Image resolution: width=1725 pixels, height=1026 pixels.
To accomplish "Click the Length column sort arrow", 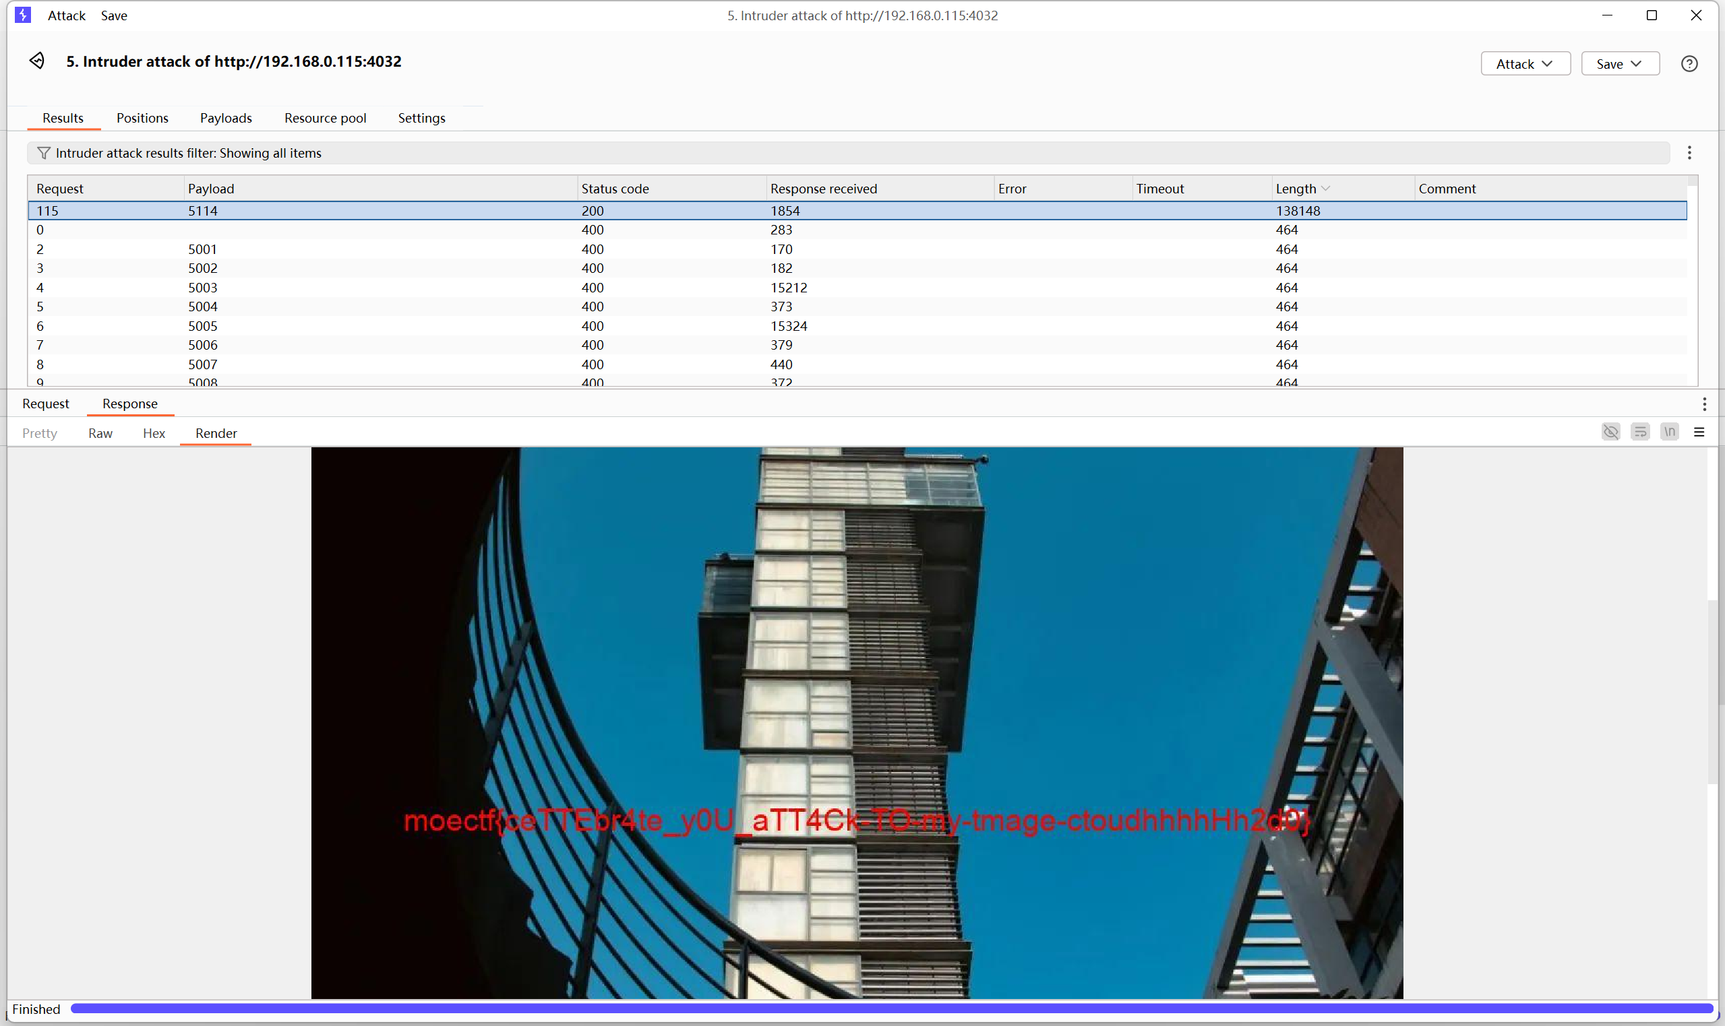I will (x=1325, y=189).
